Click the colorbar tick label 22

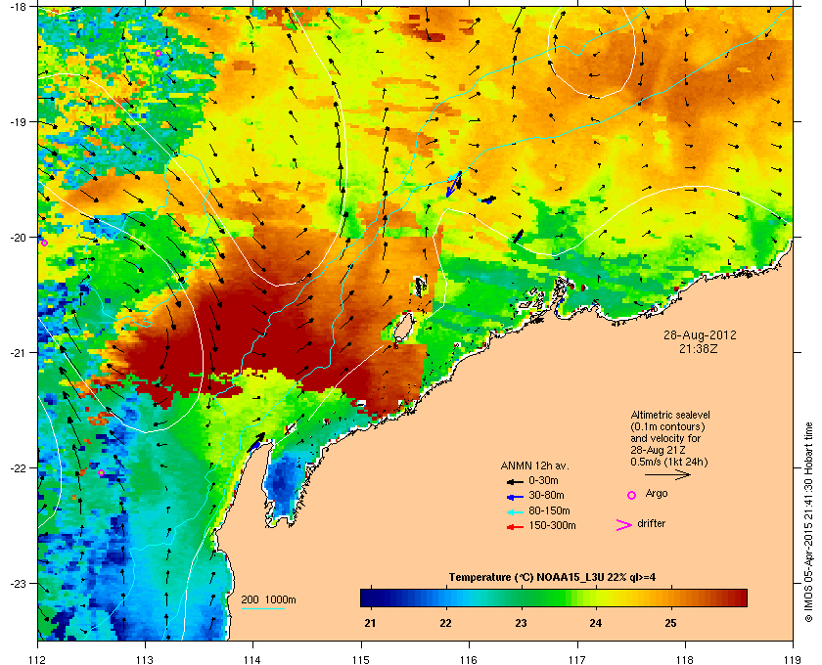(x=445, y=623)
